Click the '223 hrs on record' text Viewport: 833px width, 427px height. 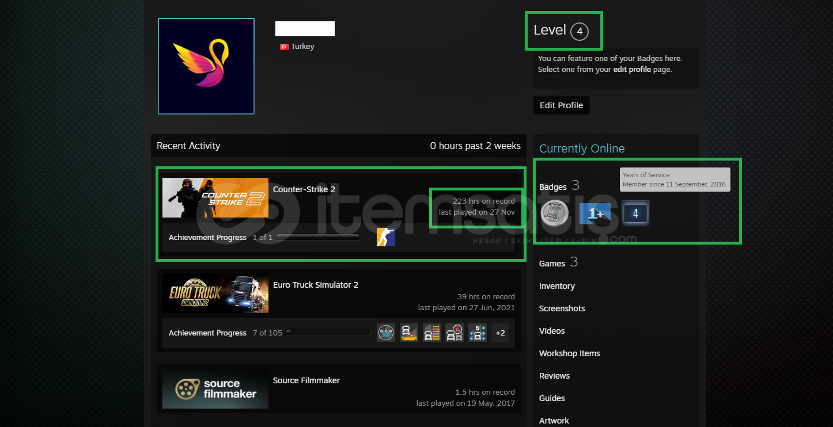[x=484, y=201]
